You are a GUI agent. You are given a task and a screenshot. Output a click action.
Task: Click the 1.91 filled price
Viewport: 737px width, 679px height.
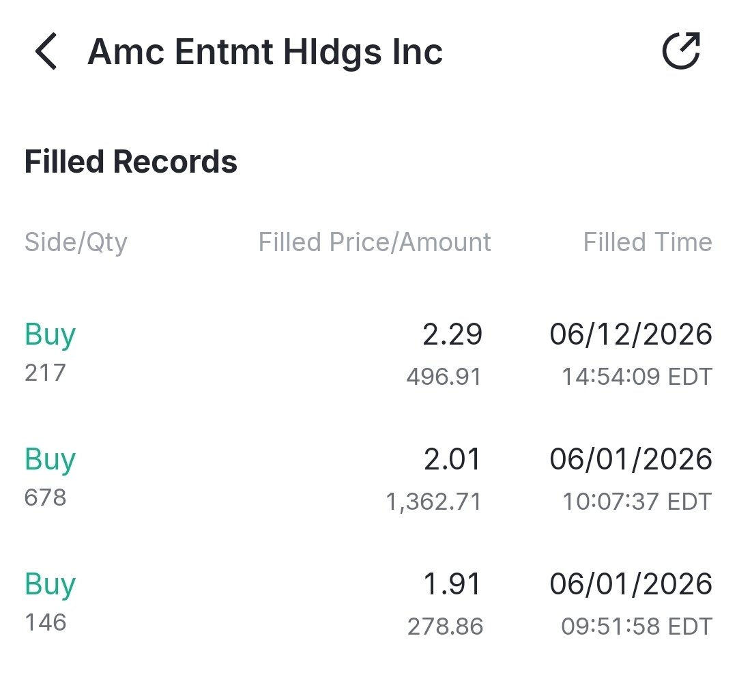[452, 584]
